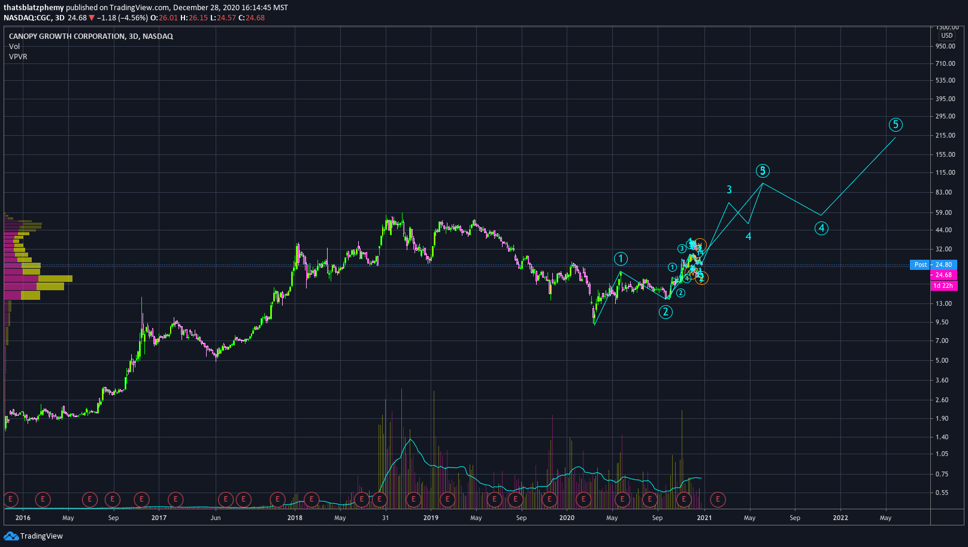
Task: Select the topmost circled 5 wave label
Action: click(896, 124)
